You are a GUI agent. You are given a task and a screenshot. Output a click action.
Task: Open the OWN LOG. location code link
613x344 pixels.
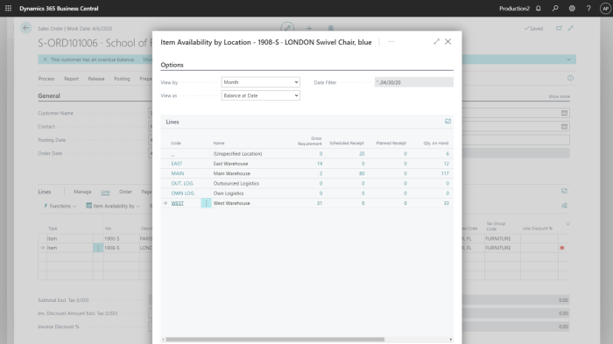pyautogui.click(x=183, y=193)
